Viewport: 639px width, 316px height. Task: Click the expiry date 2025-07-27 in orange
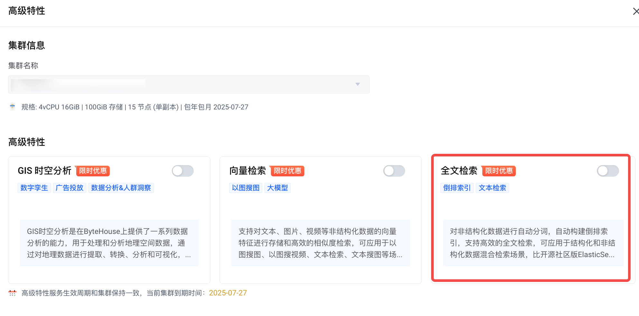pyautogui.click(x=228, y=293)
